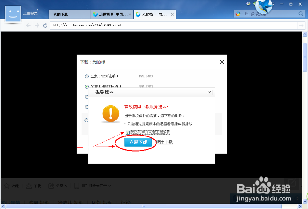Click the mobile phone icon

click(77, 186)
